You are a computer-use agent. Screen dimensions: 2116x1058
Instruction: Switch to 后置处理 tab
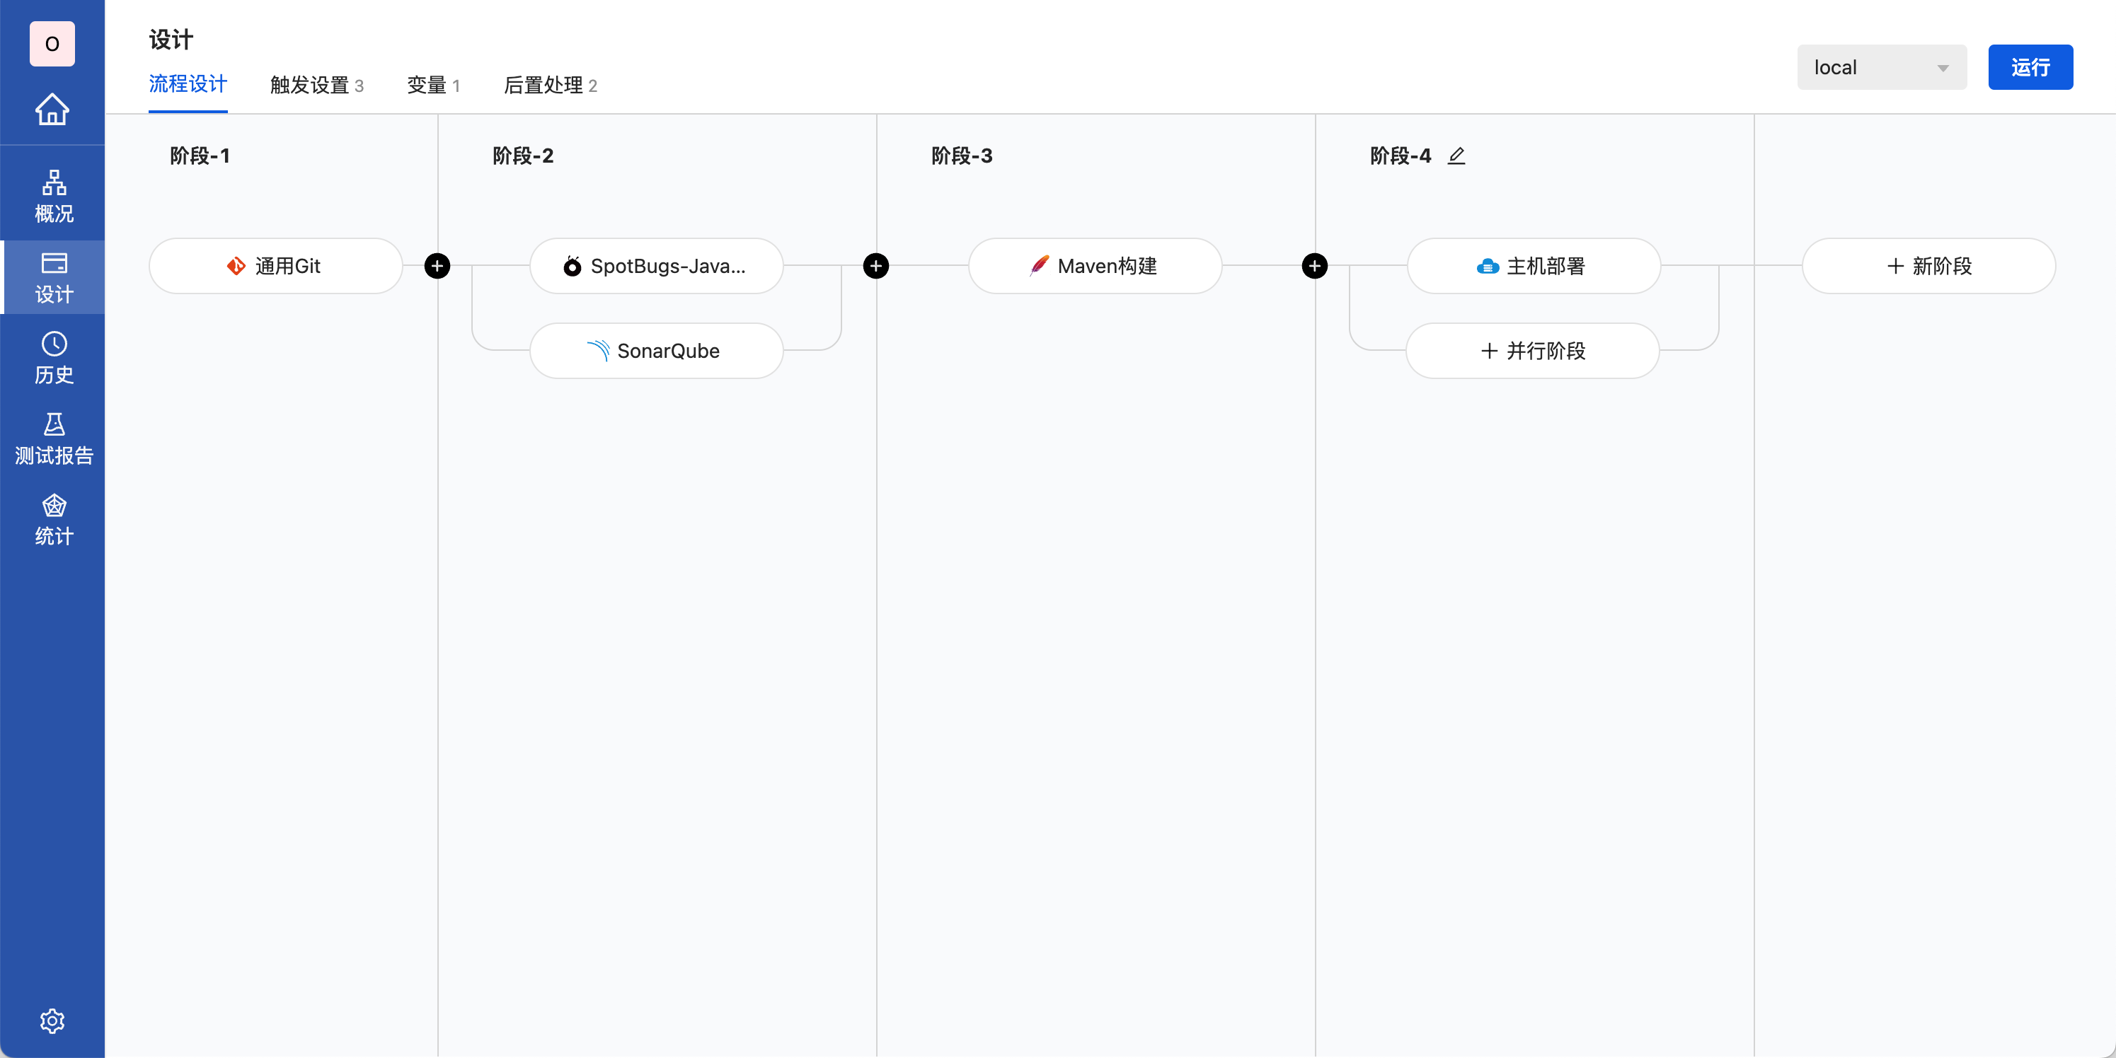(550, 86)
